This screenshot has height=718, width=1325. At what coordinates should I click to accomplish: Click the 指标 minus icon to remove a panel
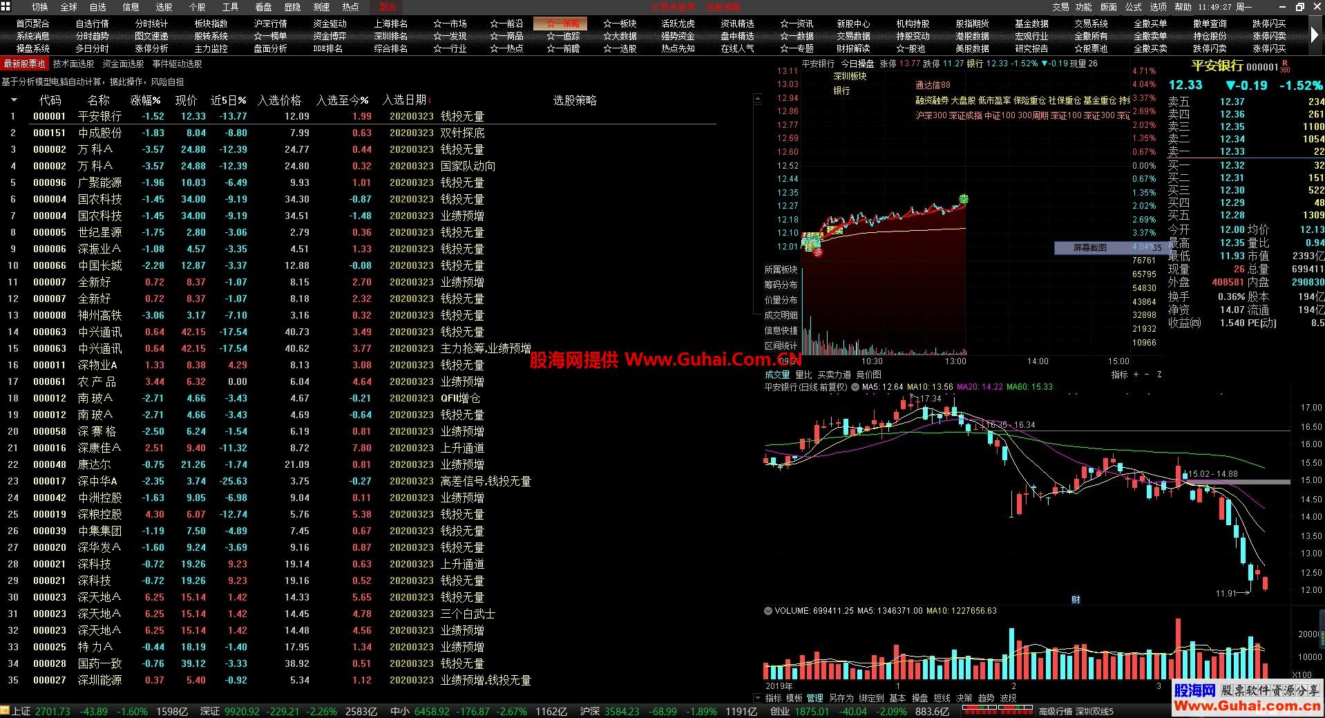(x=1147, y=375)
